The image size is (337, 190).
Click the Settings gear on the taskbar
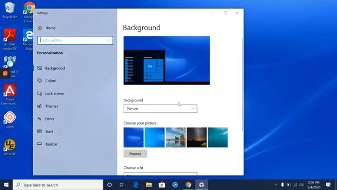(x=201, y=185)
